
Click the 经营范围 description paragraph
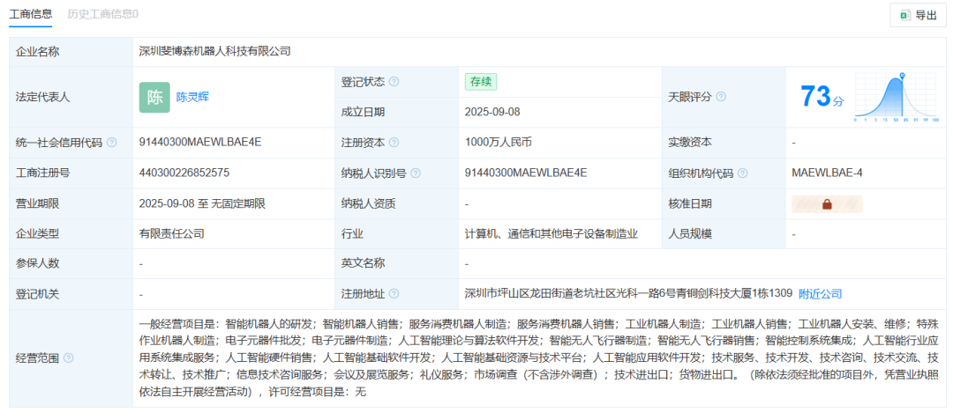pyautogui.click(x=538, y=357)
